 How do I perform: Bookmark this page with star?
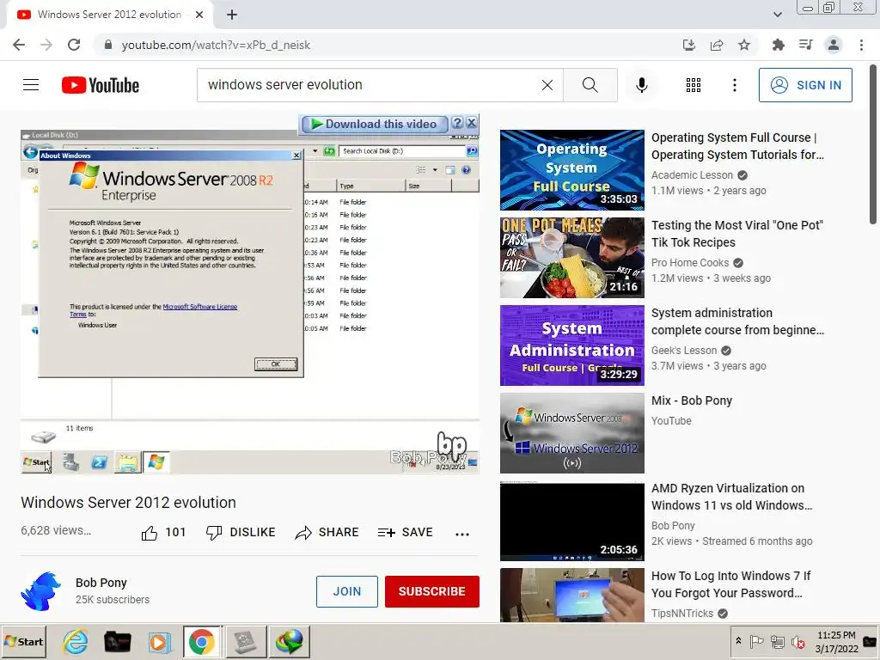point(743,45)
